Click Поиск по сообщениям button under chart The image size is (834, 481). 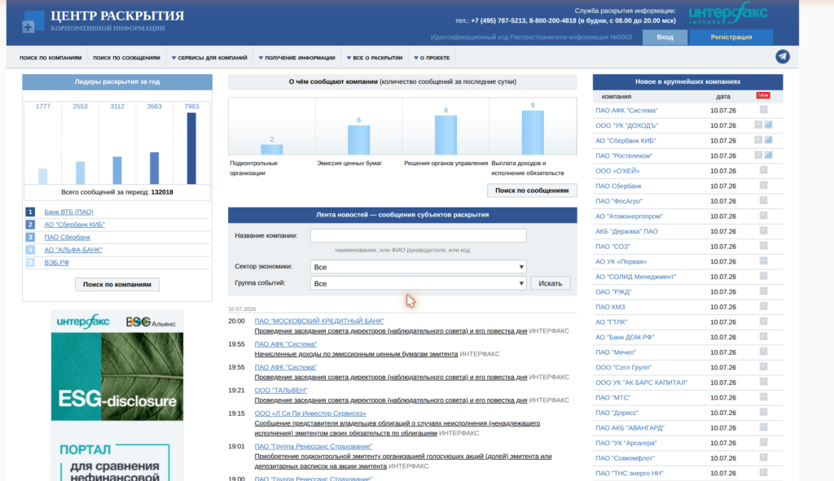pos(532,190)
